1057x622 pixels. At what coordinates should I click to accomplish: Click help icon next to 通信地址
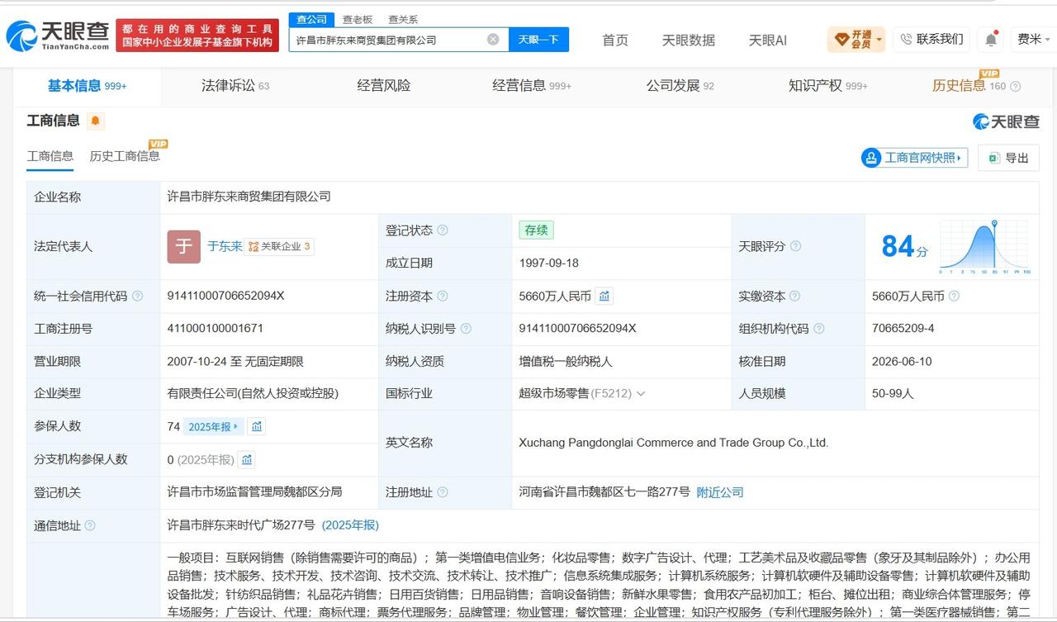click(x=90, y=525)
